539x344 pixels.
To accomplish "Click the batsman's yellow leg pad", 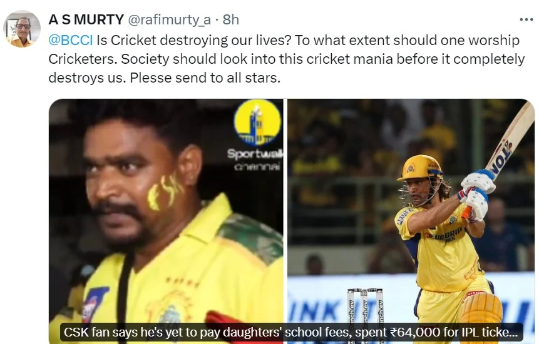I will pyautogui.click(x=480, y=313).
